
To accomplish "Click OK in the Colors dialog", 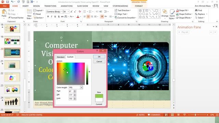I will (x=99, y=57).
